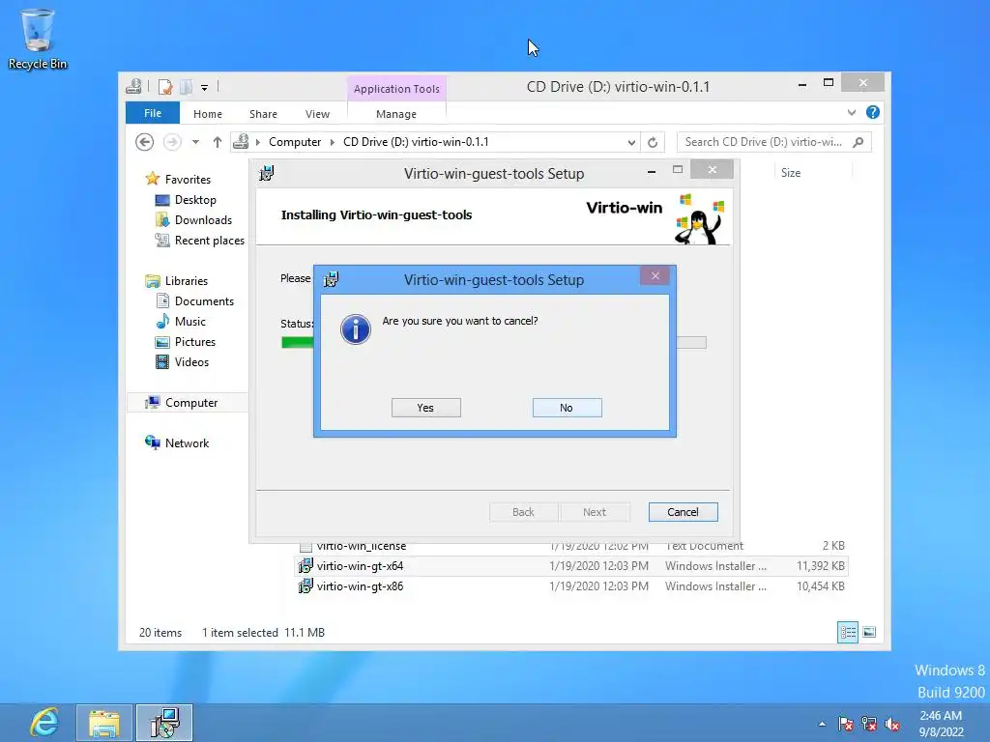Screen dimensions: 990x742
Task: Open Pictures library
Action: (x=195, y=341)
